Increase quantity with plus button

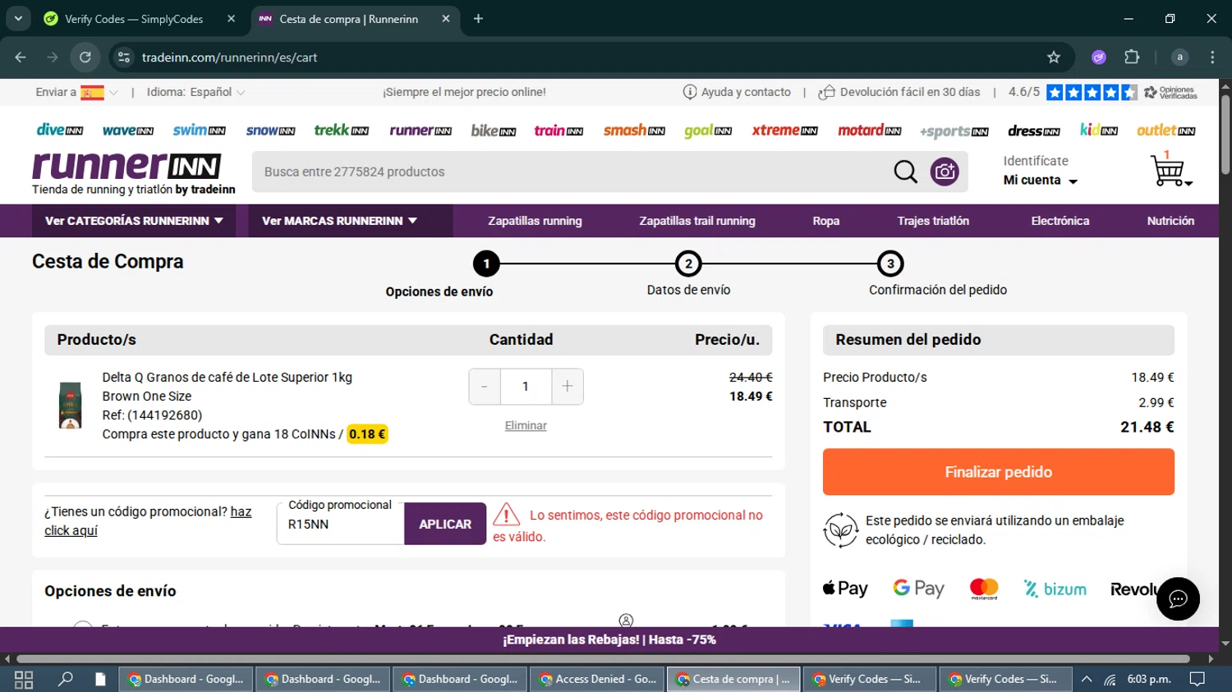click(567, 387)
